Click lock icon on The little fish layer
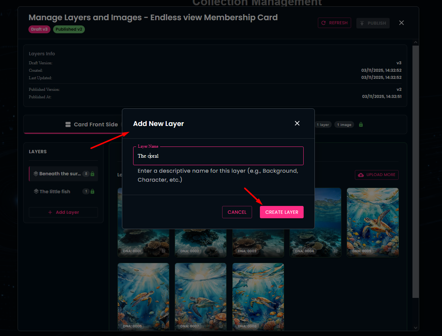 92,191
